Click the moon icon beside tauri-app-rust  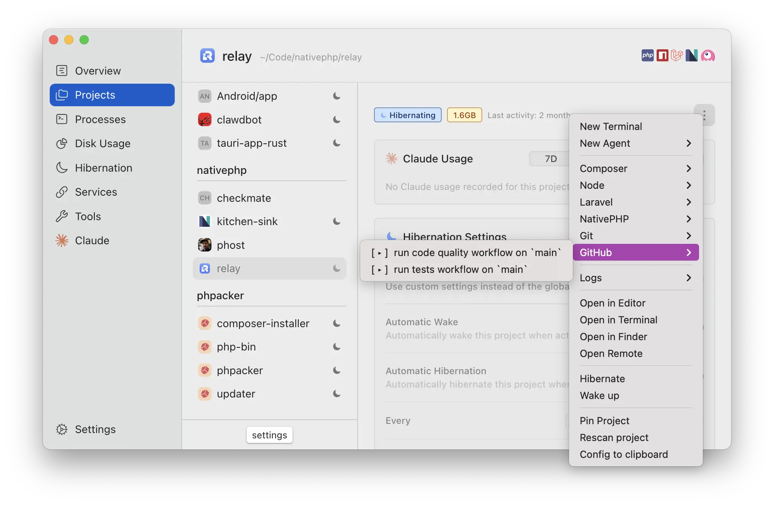point(337,143)
